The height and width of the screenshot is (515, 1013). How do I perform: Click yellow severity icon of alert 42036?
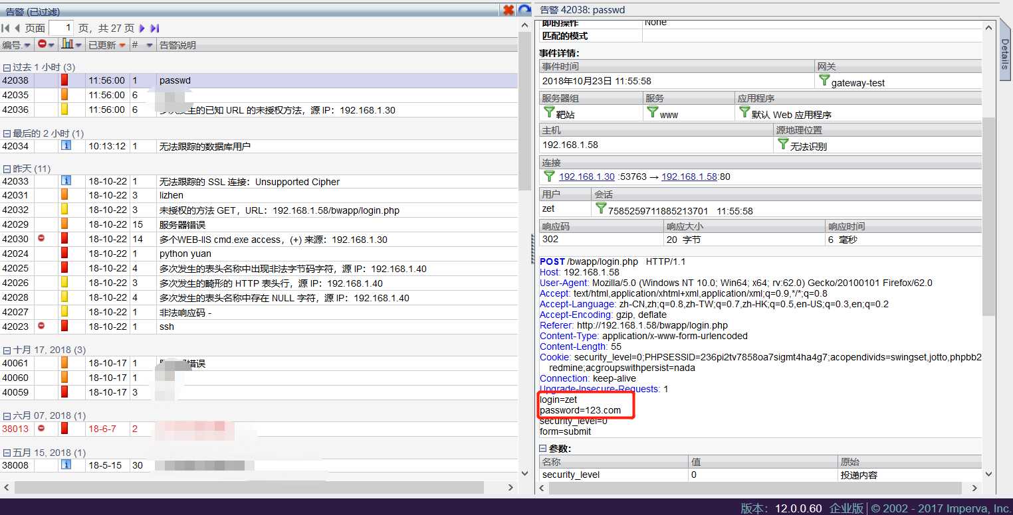tap(64, 109)
